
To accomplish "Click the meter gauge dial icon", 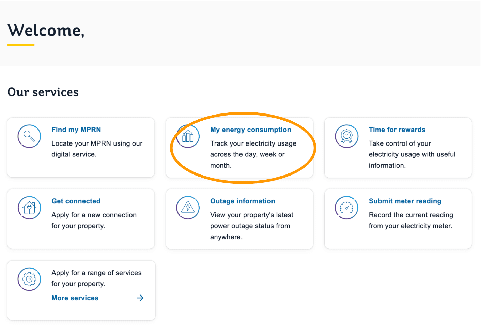I will pyautogui.click(x=346, y=208).
